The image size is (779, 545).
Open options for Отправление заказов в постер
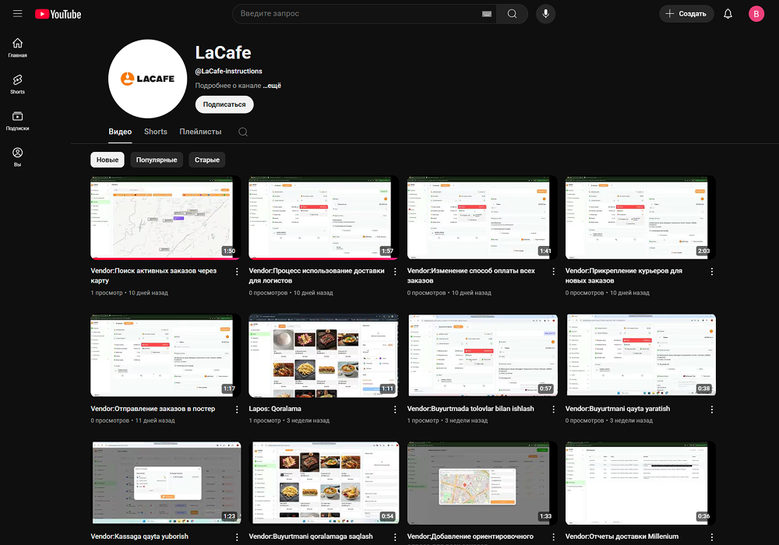tap(237, 410)
